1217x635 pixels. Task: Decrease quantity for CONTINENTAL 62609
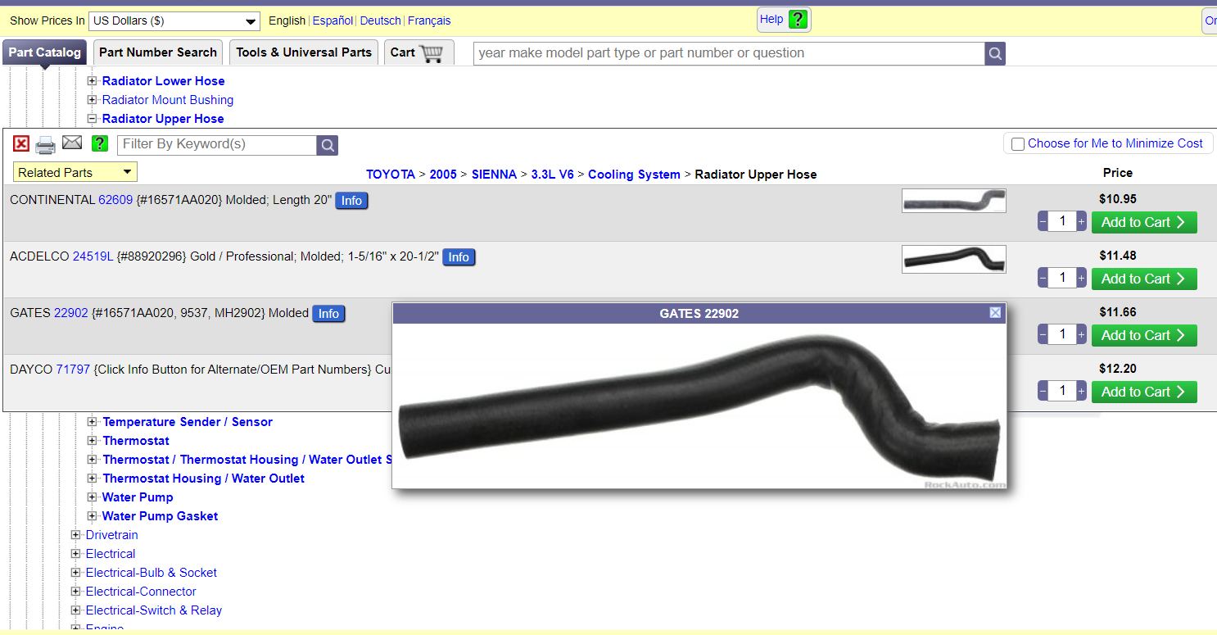[1043, 222]
